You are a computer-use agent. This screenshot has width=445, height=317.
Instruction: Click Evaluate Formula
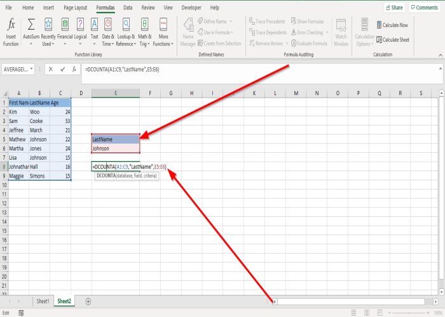tap(309, 43)
